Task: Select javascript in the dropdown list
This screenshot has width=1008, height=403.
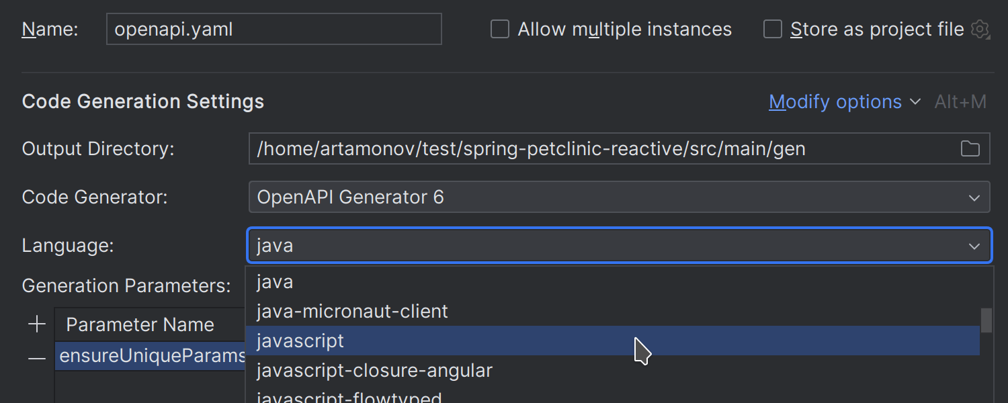Action: click(x=300, y=341)
